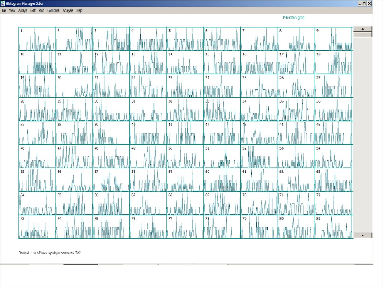
Task: Click the vertical scrollbar thumb
Action: point(362,34)
